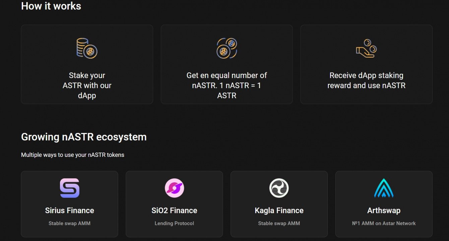Open the Arthswap title link

(384, 210)
